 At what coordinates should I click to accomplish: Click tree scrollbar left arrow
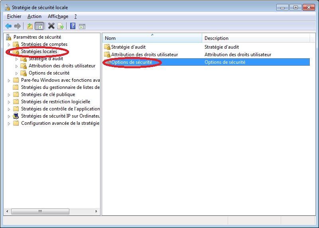[7, 211]
